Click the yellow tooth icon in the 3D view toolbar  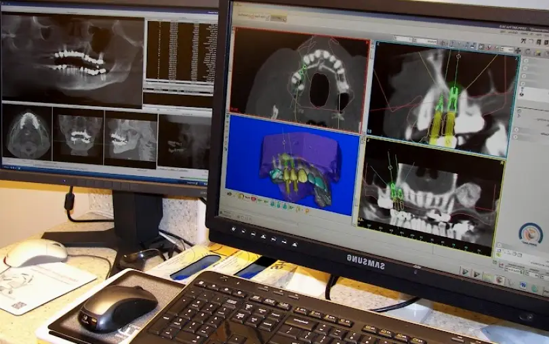241,196
